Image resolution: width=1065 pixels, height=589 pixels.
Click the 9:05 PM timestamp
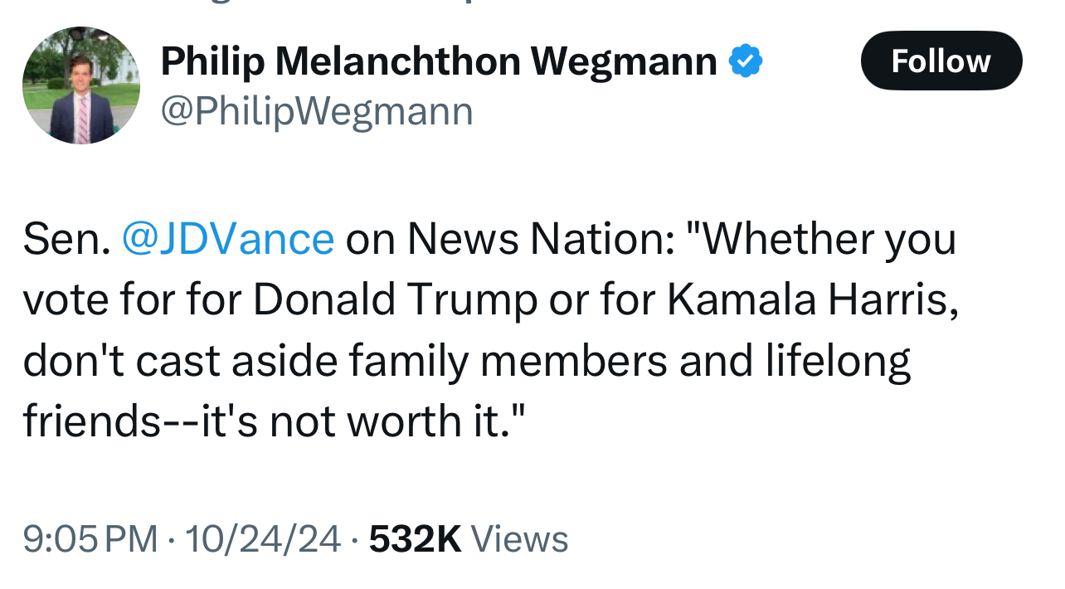(x=90, y=539)
